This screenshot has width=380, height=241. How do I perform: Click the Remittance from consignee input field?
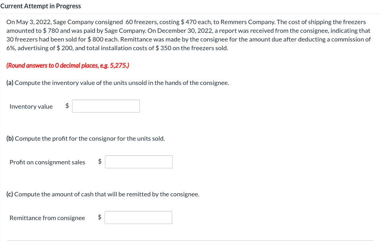pos(138,217)
